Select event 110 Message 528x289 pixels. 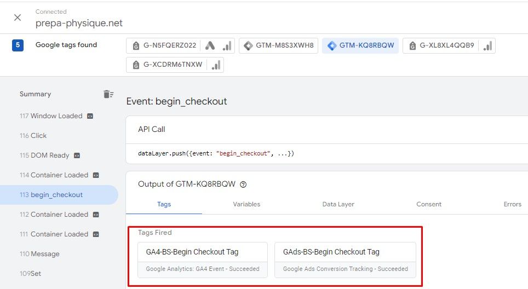[39, 253]
